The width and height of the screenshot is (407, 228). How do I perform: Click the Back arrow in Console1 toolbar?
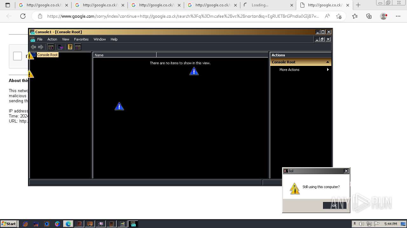tap(33, 47)
